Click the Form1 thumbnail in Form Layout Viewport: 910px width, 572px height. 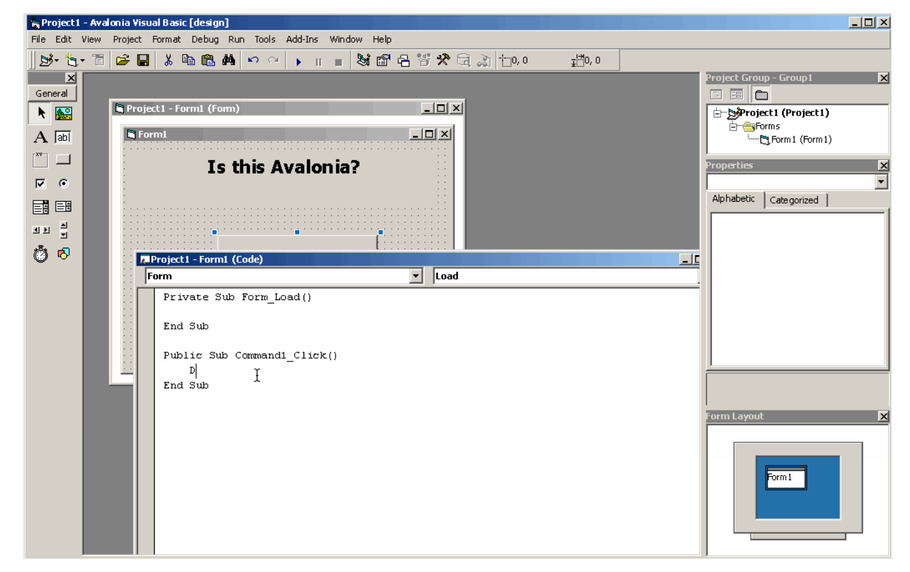[x=786, y=478]
